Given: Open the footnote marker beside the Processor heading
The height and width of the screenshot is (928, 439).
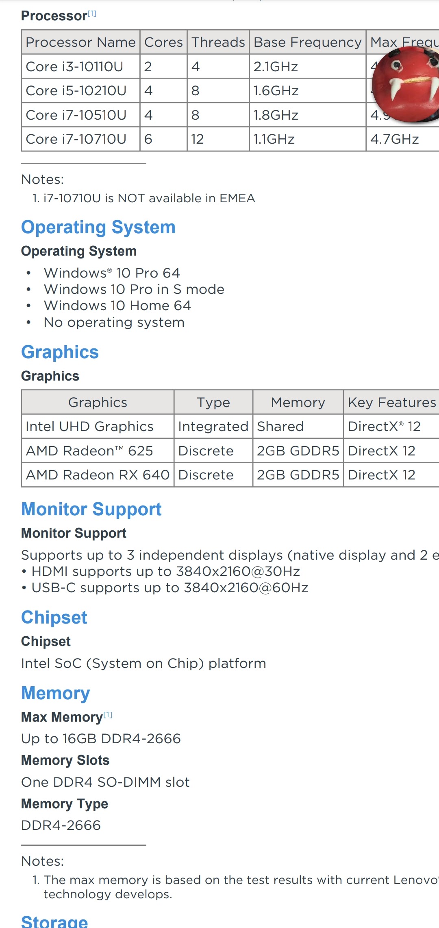Looking at the screenshot, I should (x=92, y=14).
